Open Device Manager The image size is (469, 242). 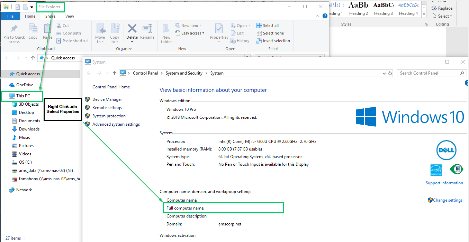point(107,99)
